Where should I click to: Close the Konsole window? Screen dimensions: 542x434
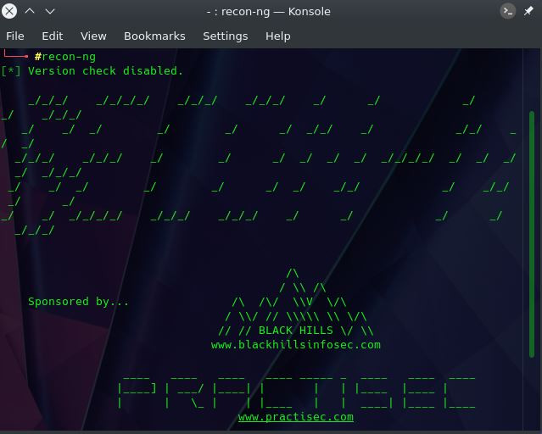9,11
